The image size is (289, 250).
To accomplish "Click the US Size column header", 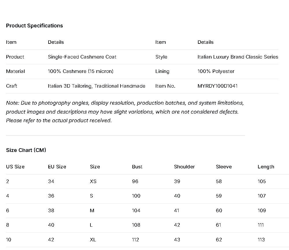I will click(x=15, y=167).
